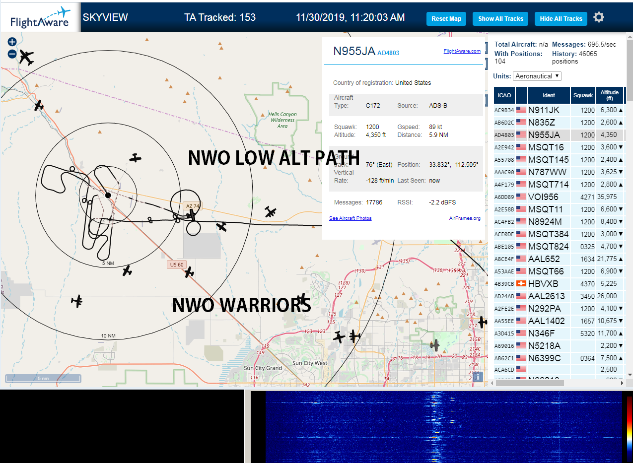The image size is (633, 463).
Task: Open map attribution info button
Action: pyautogui.click(x=478, y=377)
